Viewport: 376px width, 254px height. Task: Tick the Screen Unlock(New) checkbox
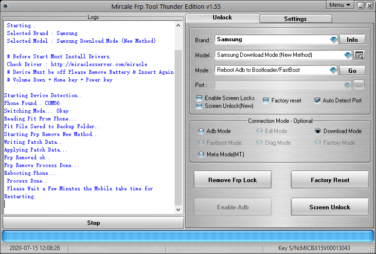pos(199,106)
